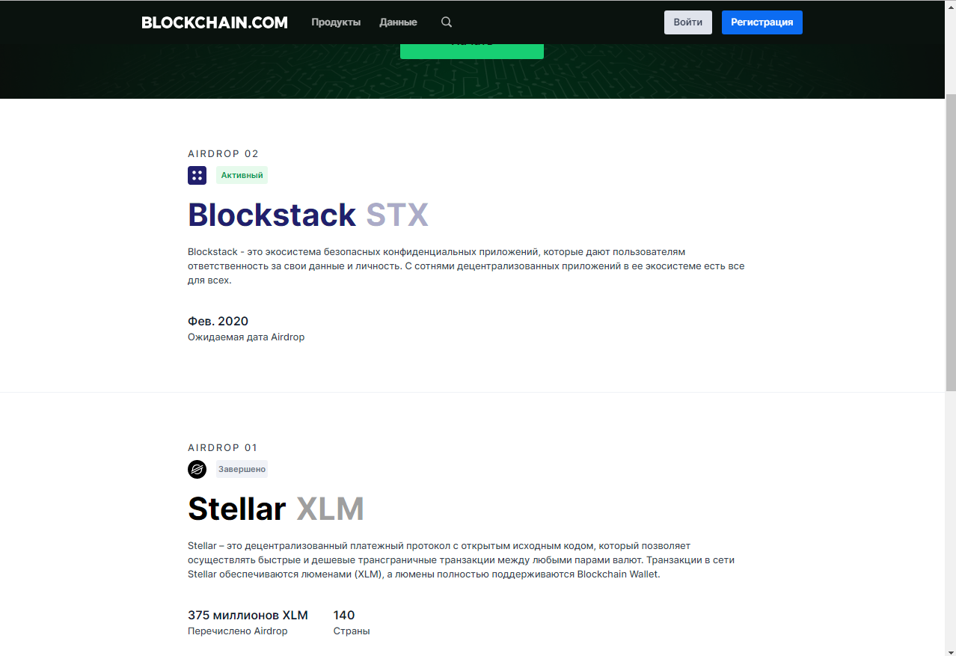Click the Фев. 2020 airdrop date
Screen dimensions: 956x656
[218, 322]
